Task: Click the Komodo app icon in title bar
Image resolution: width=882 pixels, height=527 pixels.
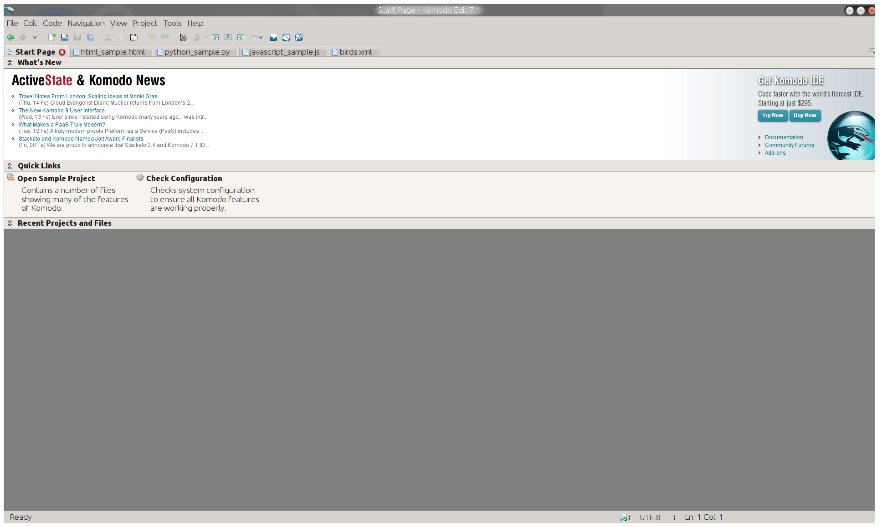Action: coord(9,10)
